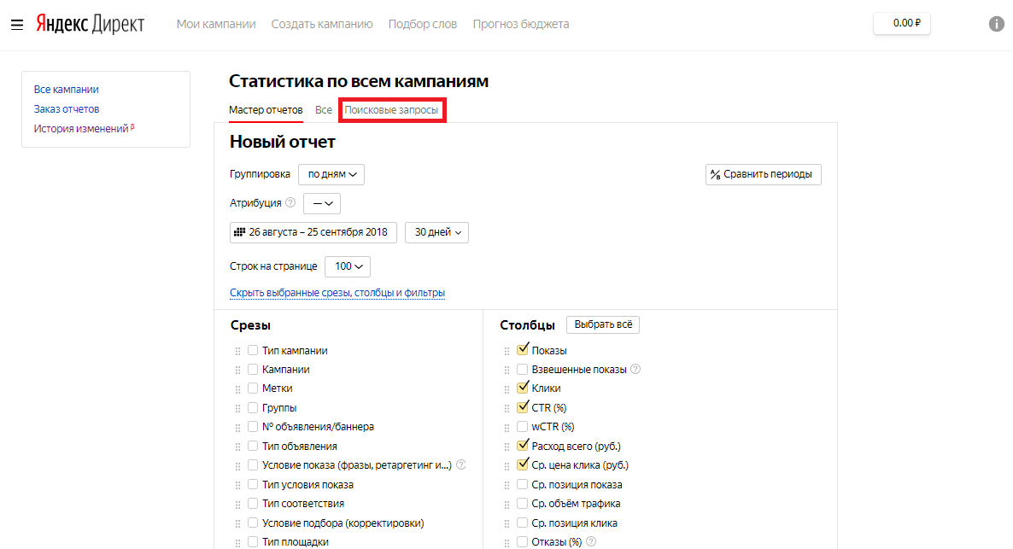Open the 30 дней period dropdown
This screenshot has height=549, width=1013.
[x=436, y=231]
